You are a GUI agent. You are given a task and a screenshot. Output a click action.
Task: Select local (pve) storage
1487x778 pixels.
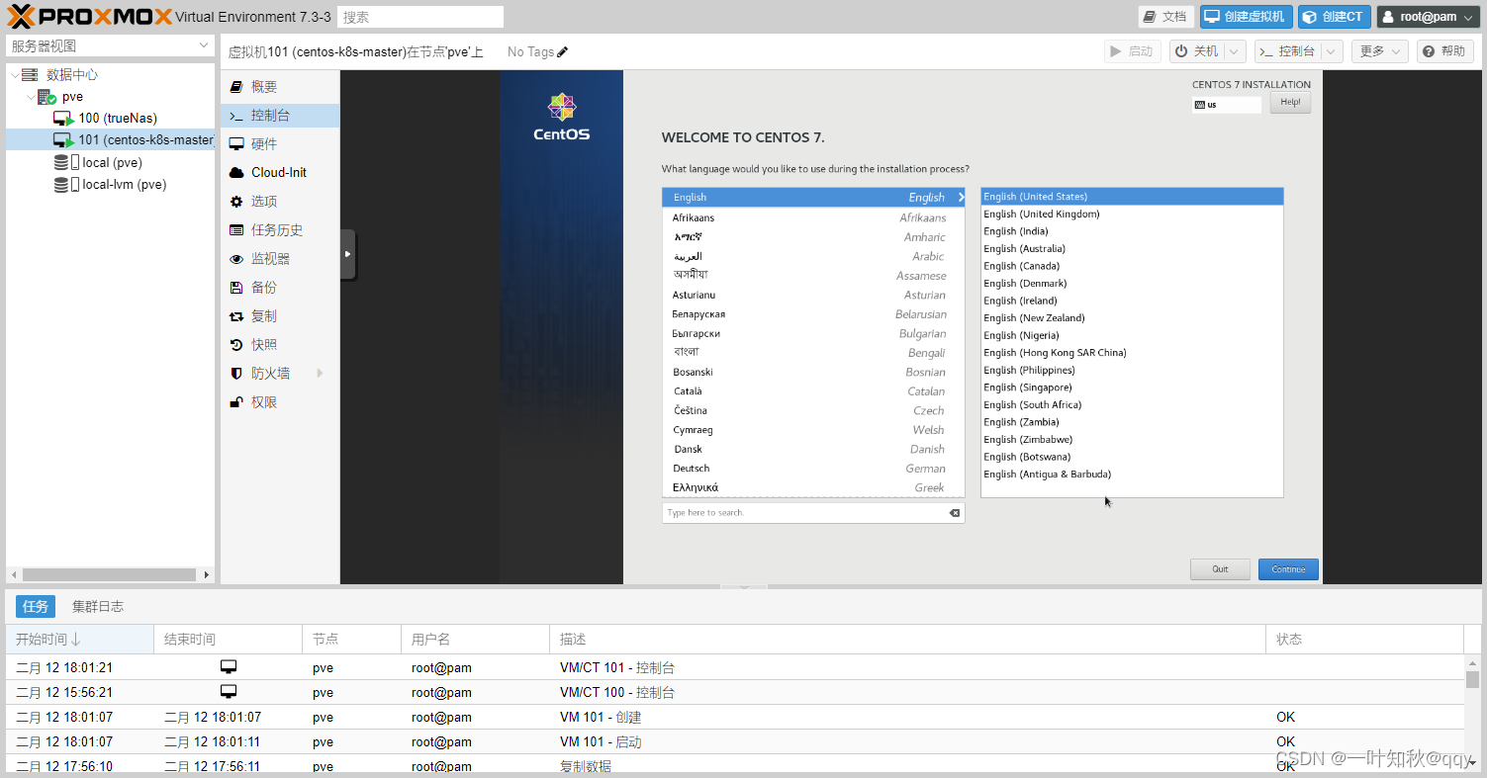(x=110, y=162)
